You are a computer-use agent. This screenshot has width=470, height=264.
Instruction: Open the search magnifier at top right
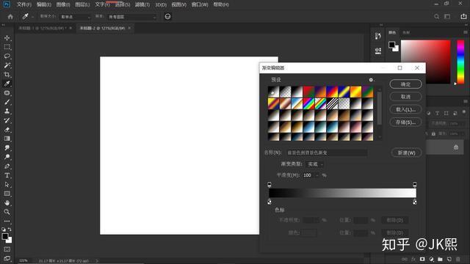tap(437, 17)
